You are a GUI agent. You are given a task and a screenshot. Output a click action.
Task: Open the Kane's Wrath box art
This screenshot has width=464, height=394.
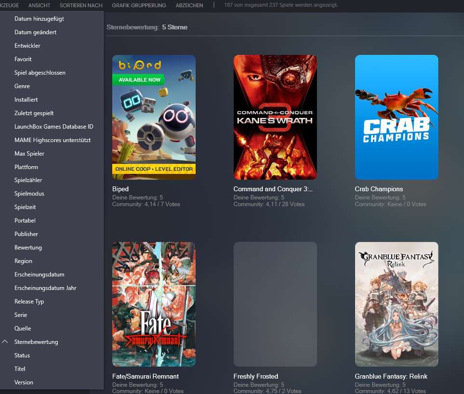(275, 117)
